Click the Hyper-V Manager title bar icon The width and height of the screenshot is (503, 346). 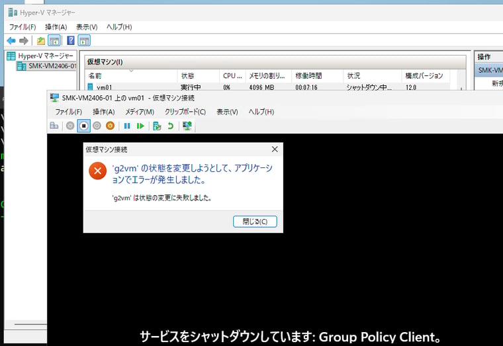(13, 13)
